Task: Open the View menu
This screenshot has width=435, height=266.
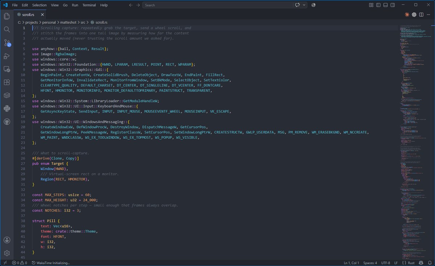Action: click(x=55, y=5)
